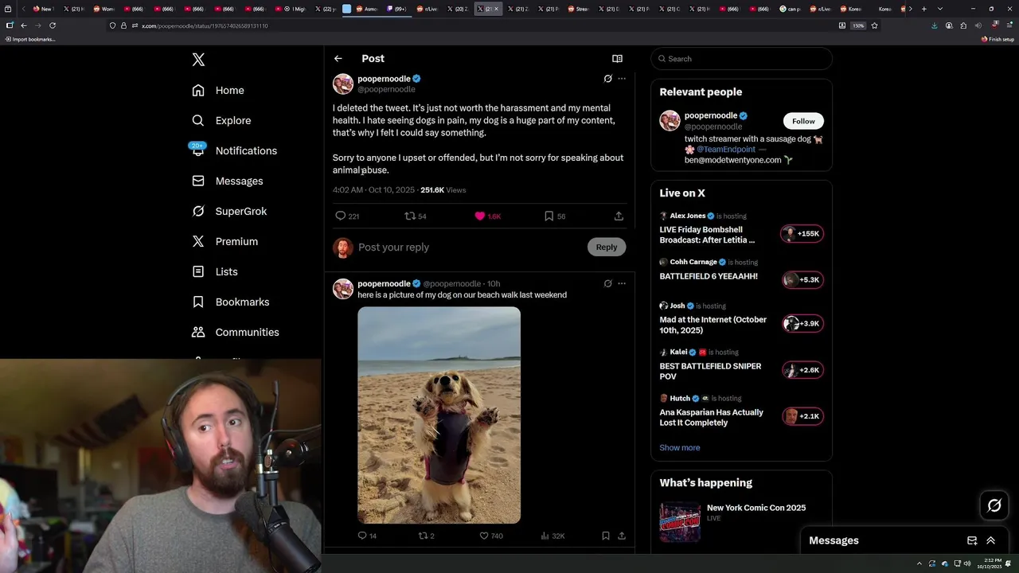
Task: Open the floating Grok button
Action: [x=994, y=505]
